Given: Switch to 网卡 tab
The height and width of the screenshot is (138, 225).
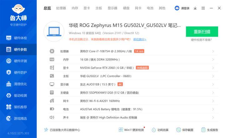Looking at the screenshot, I should tap(138, 8).
